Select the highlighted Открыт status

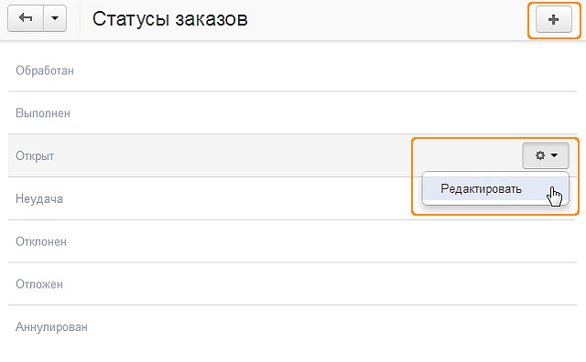coord(35,156)
